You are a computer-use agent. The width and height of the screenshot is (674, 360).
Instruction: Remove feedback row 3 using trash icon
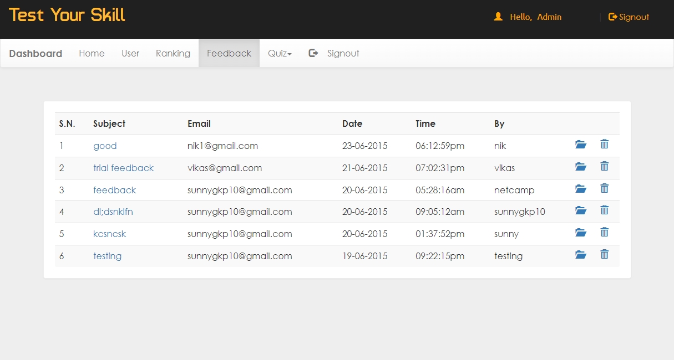(605, 189)
